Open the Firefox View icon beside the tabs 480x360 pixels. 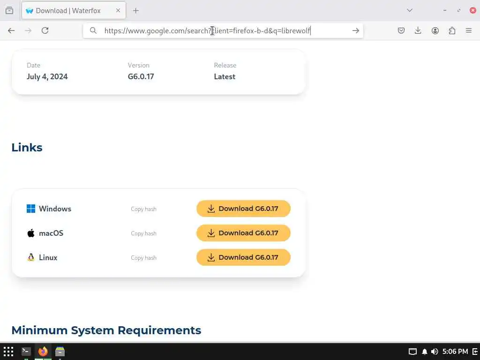click(9, 10)
